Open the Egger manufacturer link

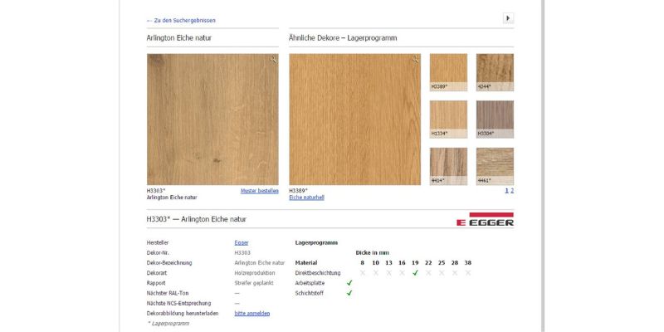[242, 242]
